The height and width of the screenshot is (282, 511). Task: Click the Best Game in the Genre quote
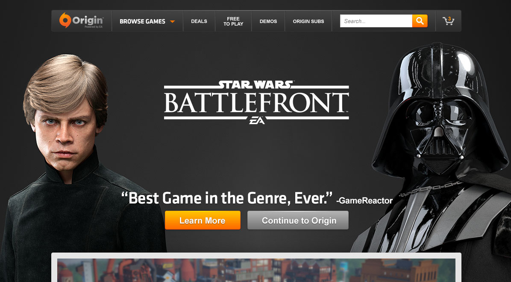click(227, 198)
